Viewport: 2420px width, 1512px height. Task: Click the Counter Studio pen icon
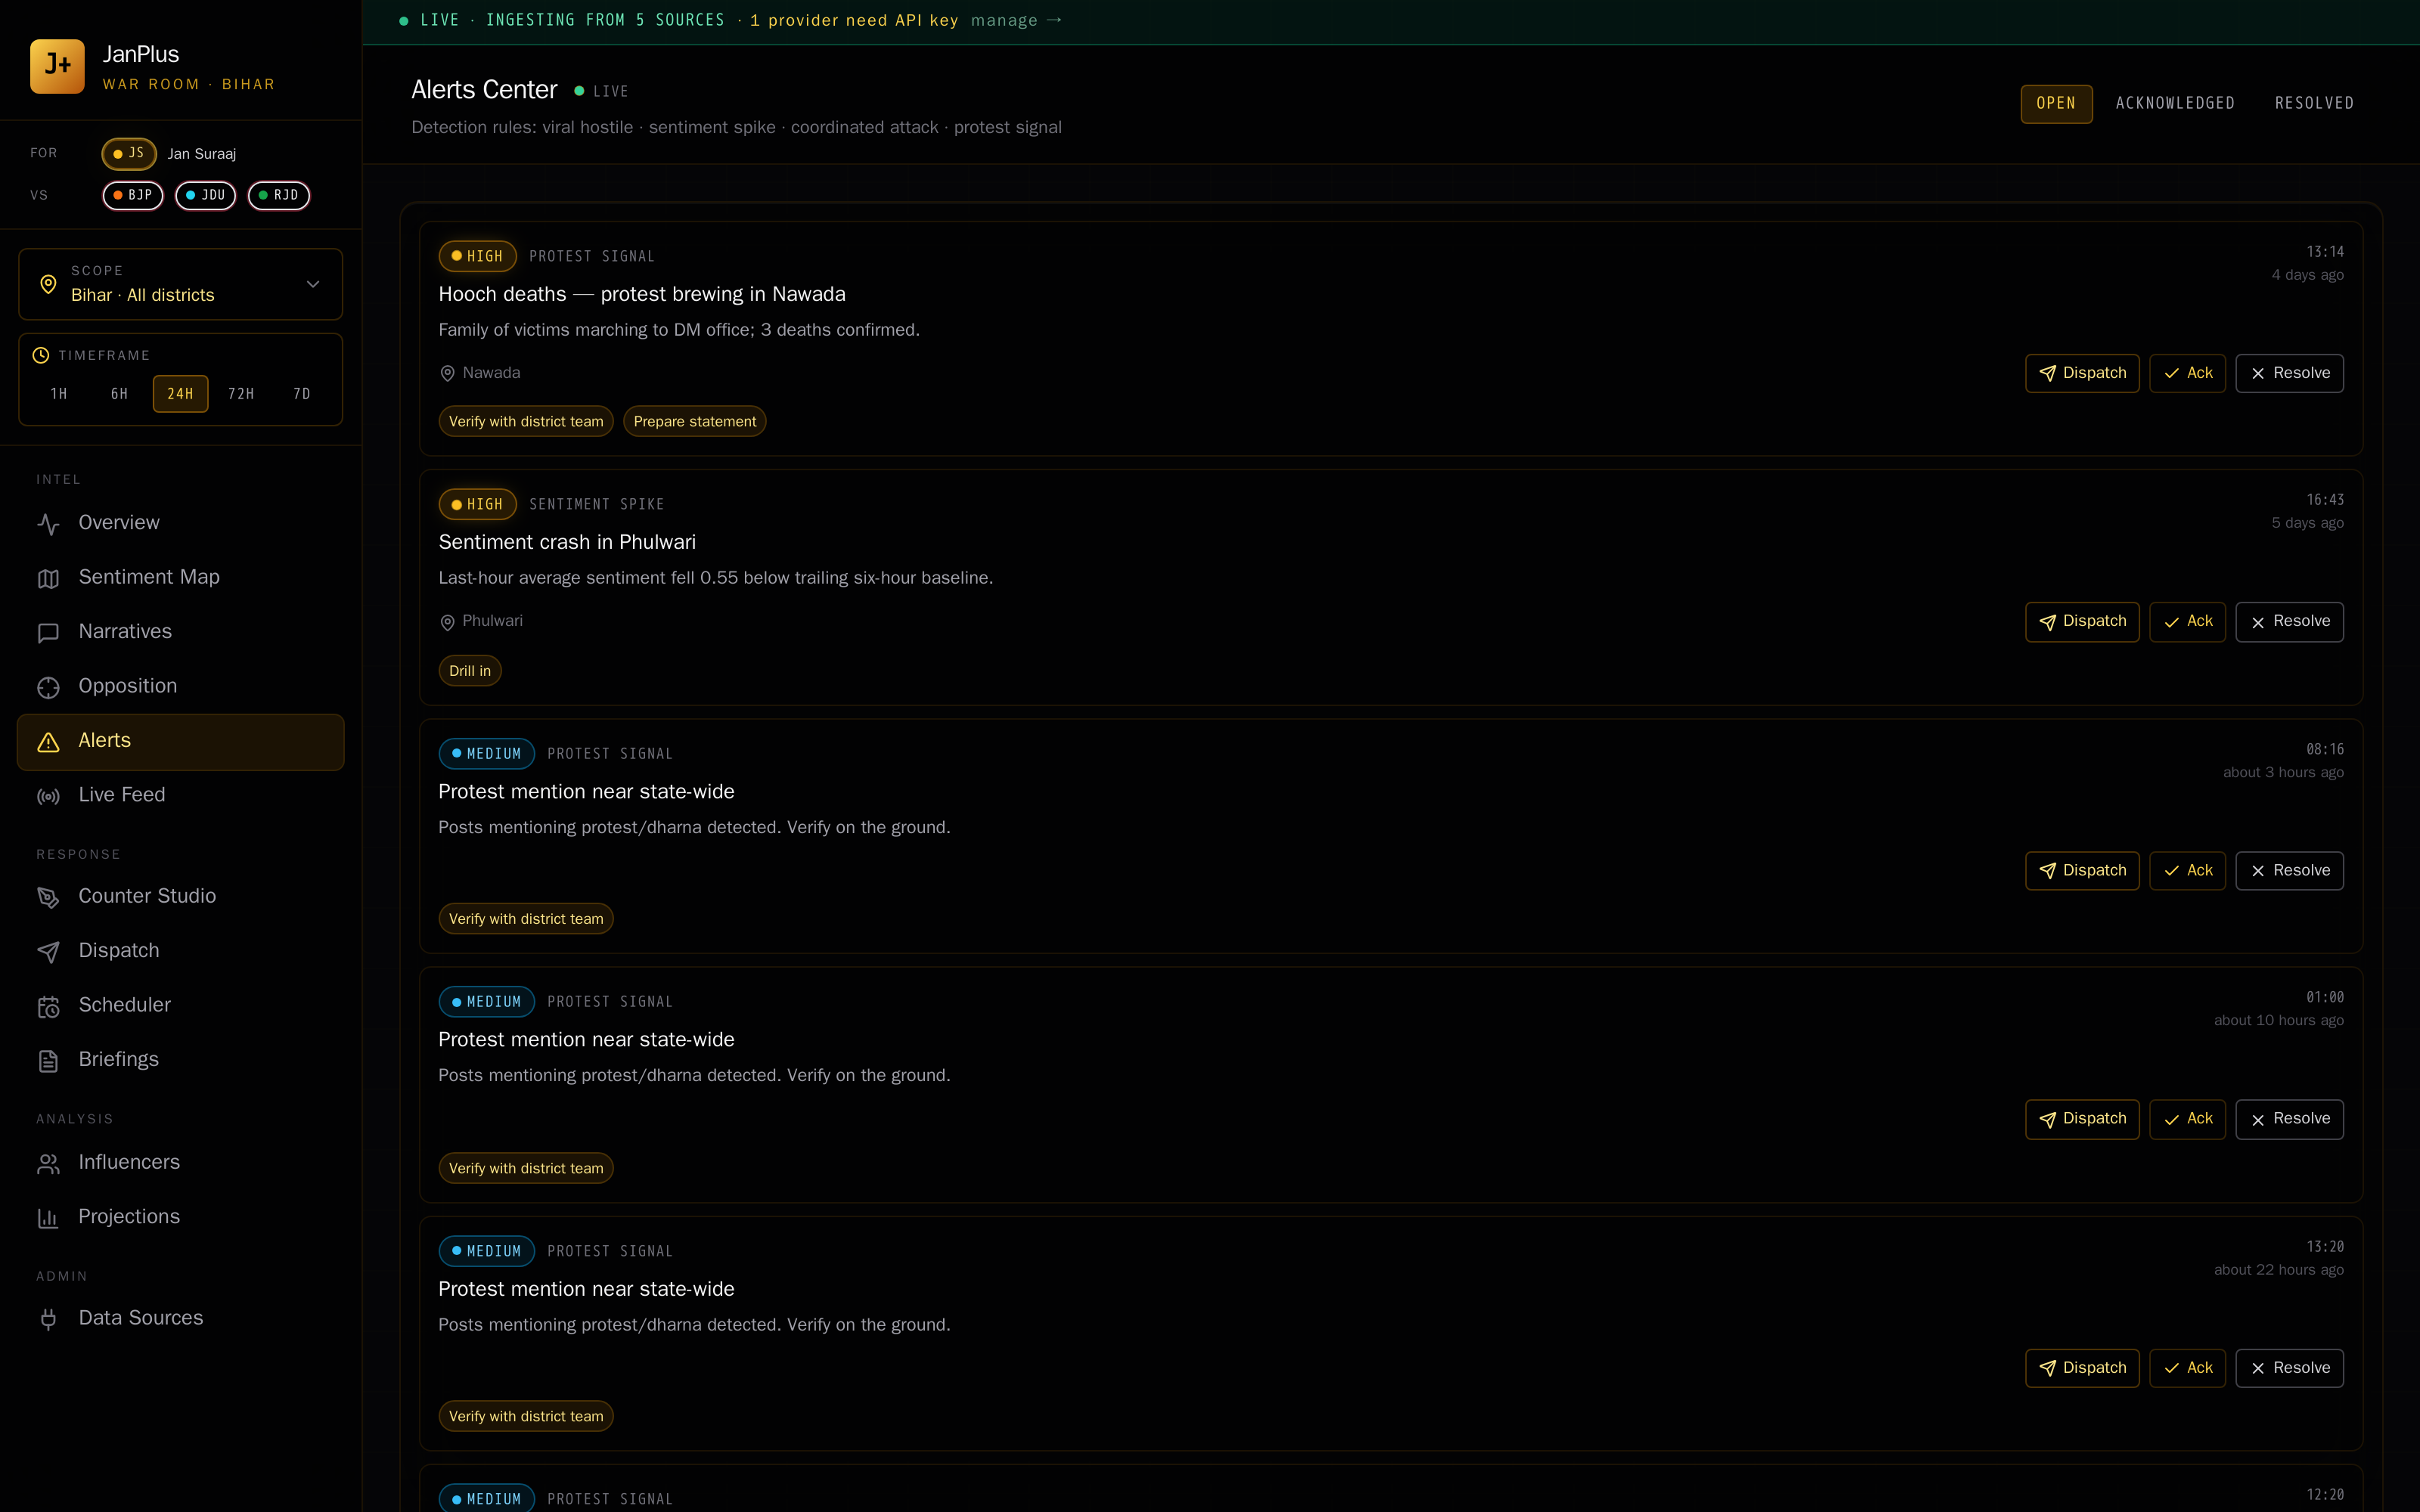tap(48, 897)
